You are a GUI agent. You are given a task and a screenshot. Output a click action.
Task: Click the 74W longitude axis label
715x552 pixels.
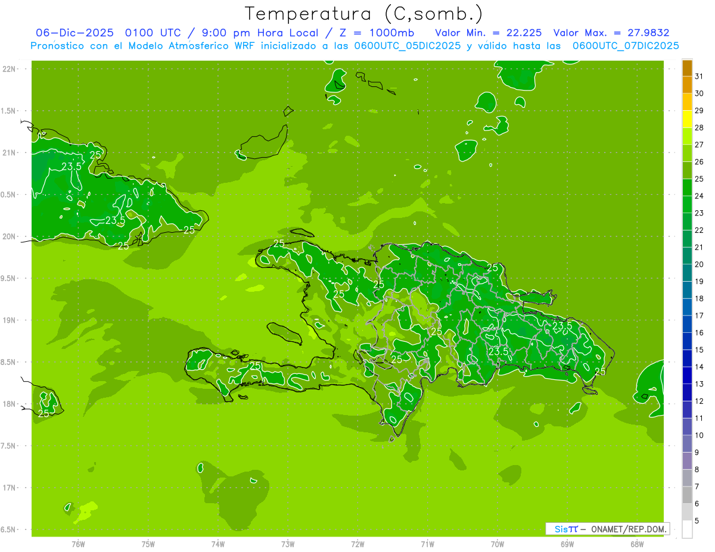tap(218, 544)
